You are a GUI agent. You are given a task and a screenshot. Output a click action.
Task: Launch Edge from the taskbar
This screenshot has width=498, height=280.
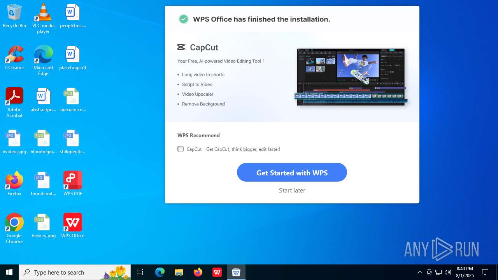pyautogui.click(x=160, y=272)
